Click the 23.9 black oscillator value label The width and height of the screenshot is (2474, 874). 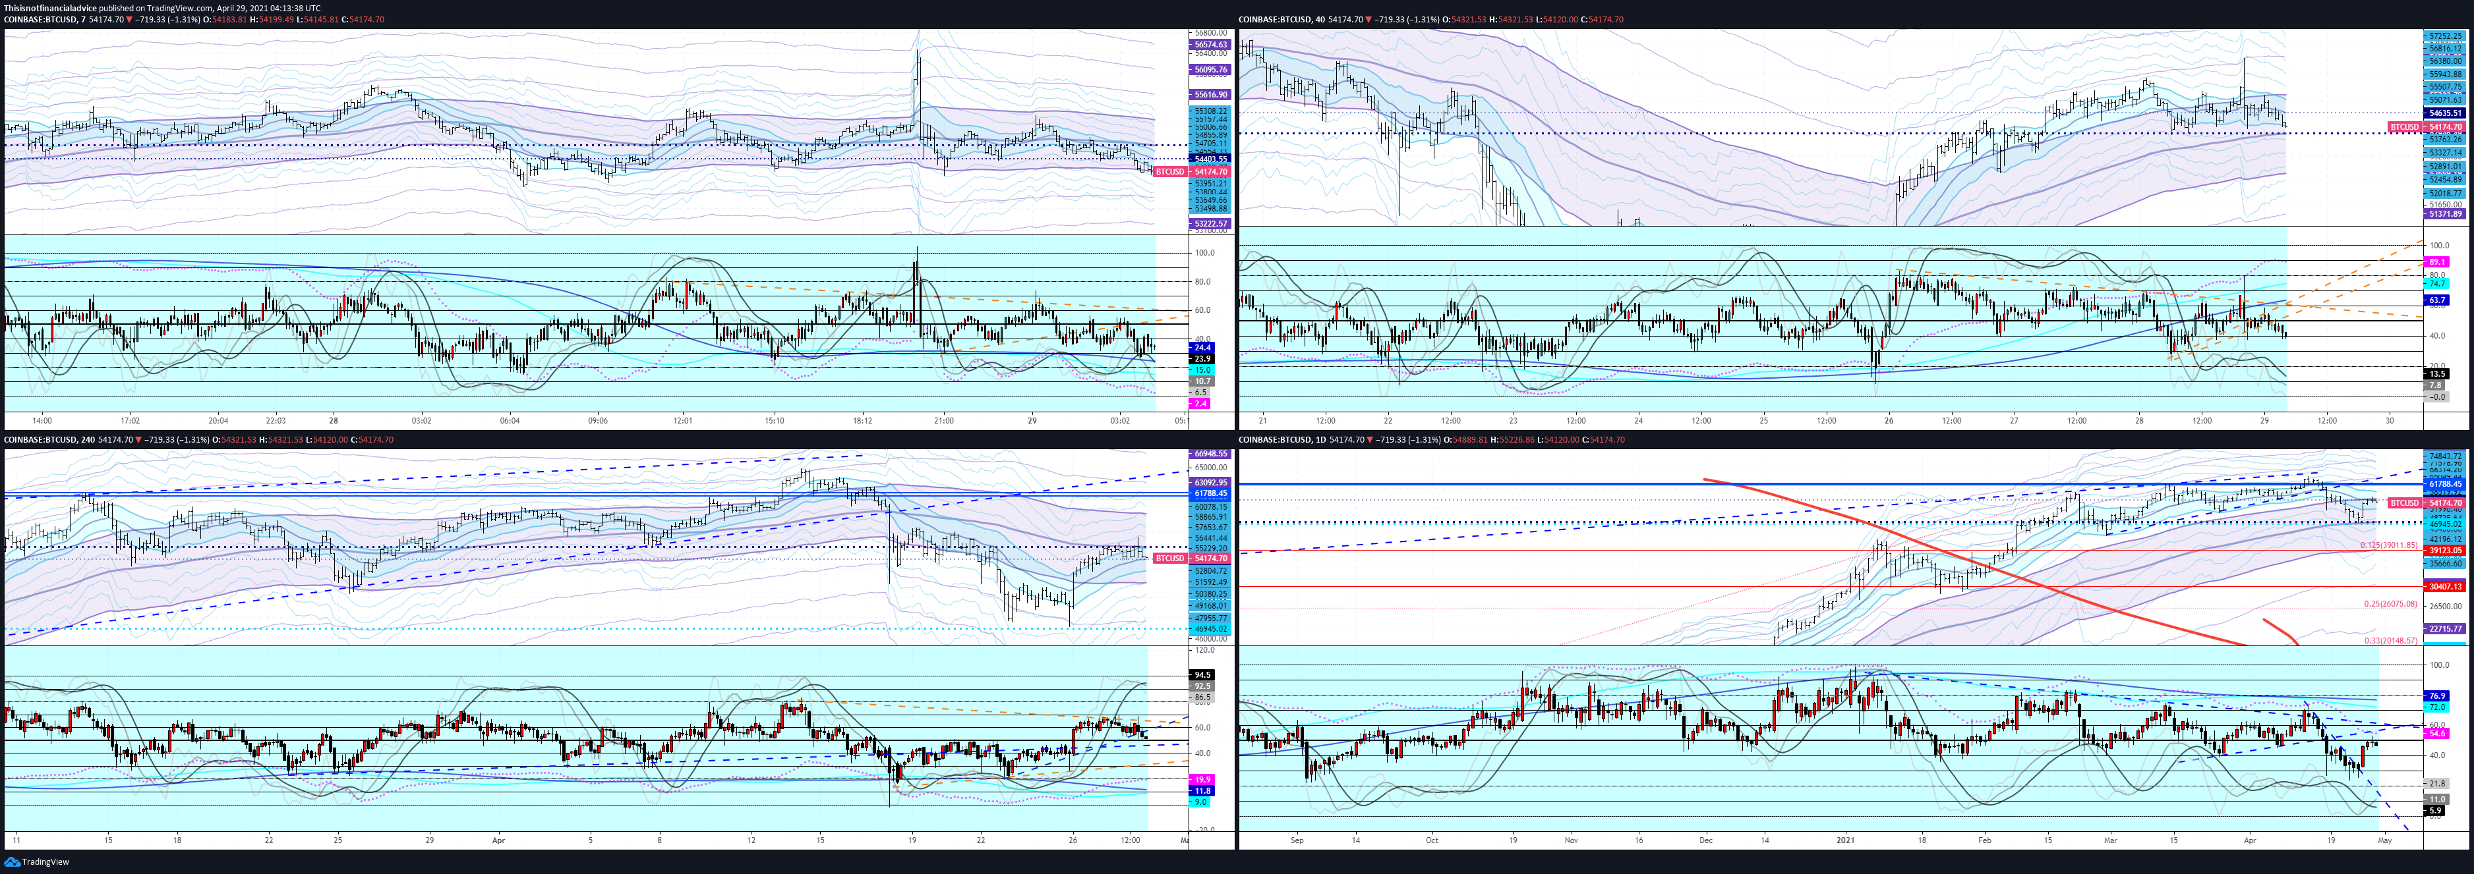pyautogui.click(x=1202, y=359)
